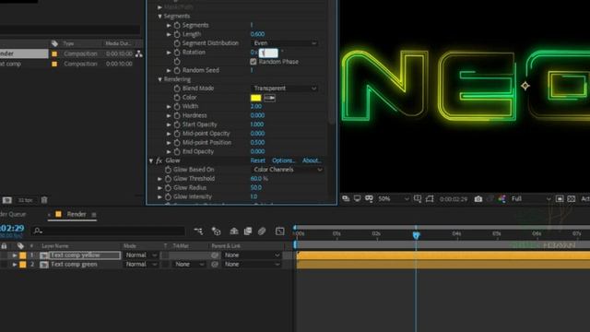Viewport: 590px width, 332px height.
Task: Toggle Draft 3D icon in timeline toolbar
Action: 216,231
